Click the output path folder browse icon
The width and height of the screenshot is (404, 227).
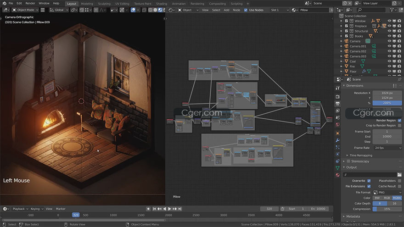pos(399,175)
